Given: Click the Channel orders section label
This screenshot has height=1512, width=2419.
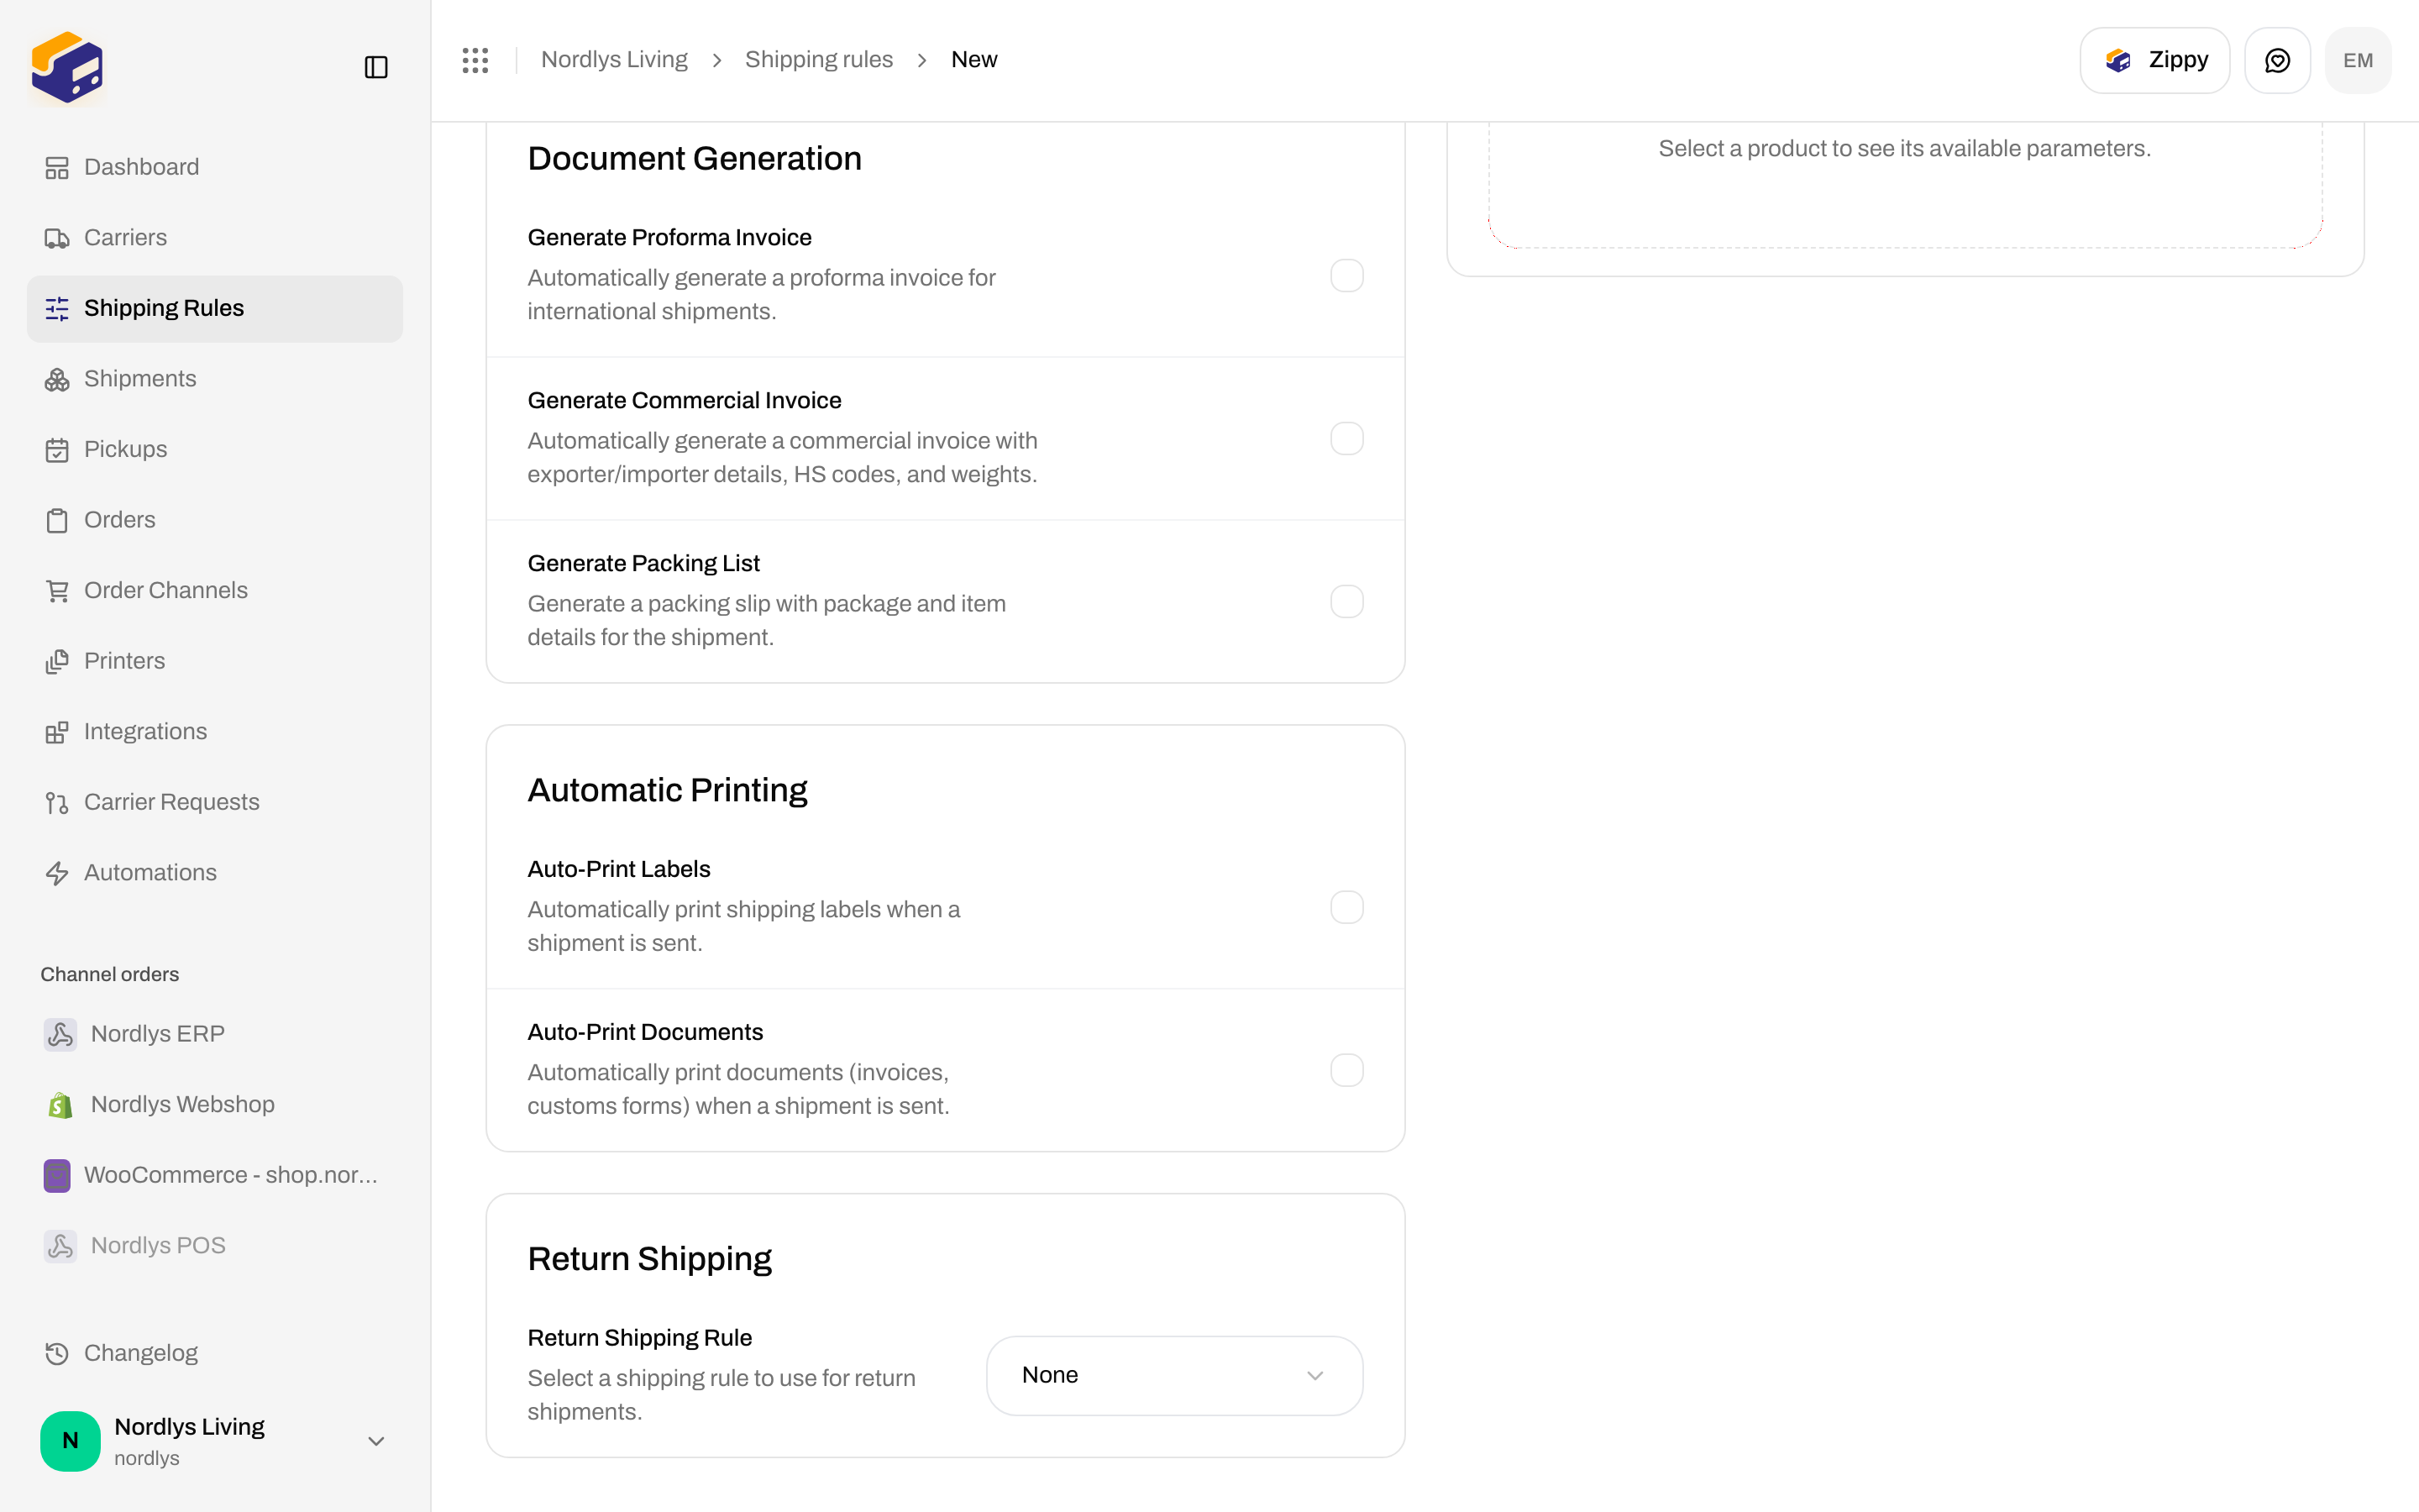Looking at the screenshot, I should tap(110, 974).
